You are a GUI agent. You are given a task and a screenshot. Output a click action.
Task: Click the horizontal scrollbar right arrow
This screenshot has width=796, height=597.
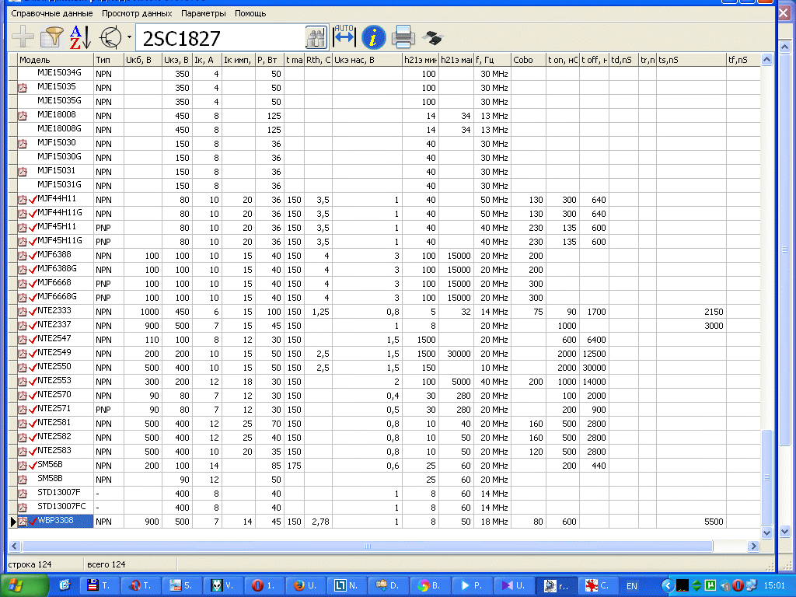[753, 546]
